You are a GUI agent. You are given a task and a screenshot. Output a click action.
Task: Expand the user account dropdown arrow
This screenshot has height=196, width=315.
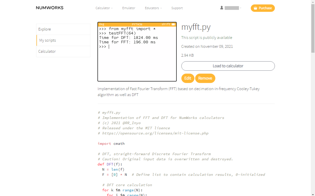[240, 8]
